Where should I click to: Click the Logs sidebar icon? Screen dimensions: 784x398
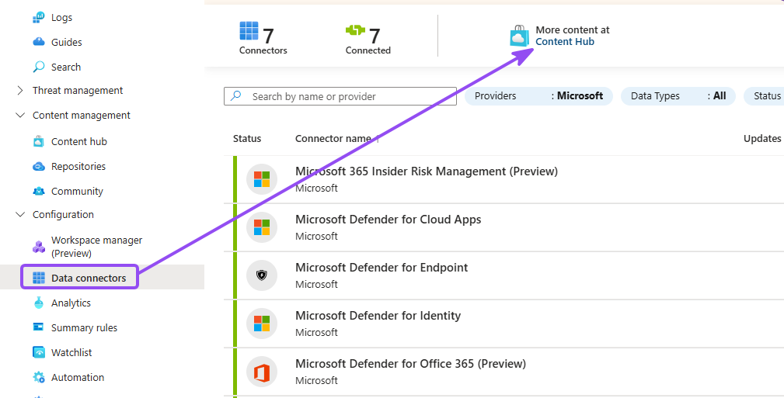pyautogui.click(x=39, y=18)
